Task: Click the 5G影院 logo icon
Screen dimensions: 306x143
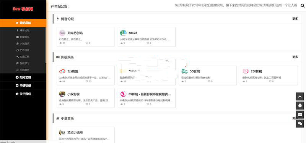Action: point(184,71)
